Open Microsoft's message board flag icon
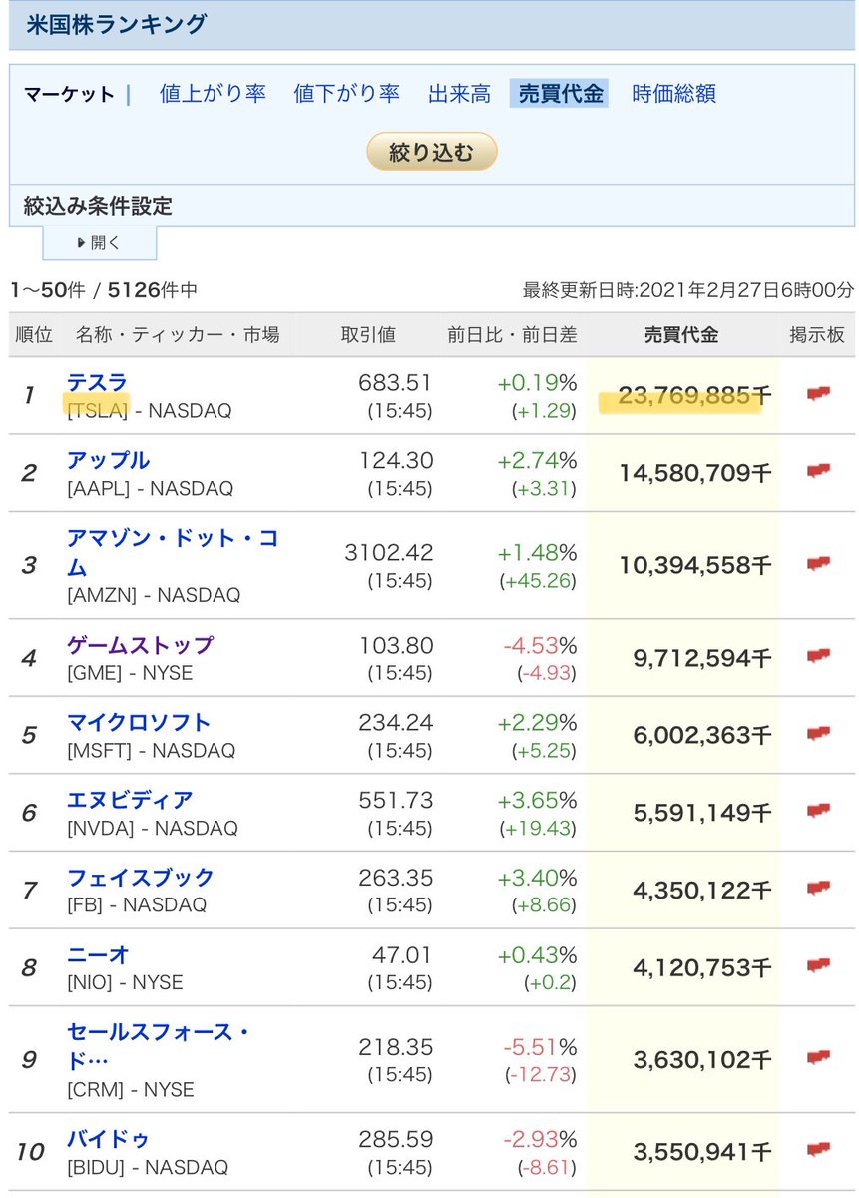This screenshot has width=859, height=1198. 819,734
